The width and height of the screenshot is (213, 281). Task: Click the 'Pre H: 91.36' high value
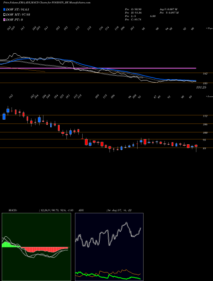pos(133,12)
